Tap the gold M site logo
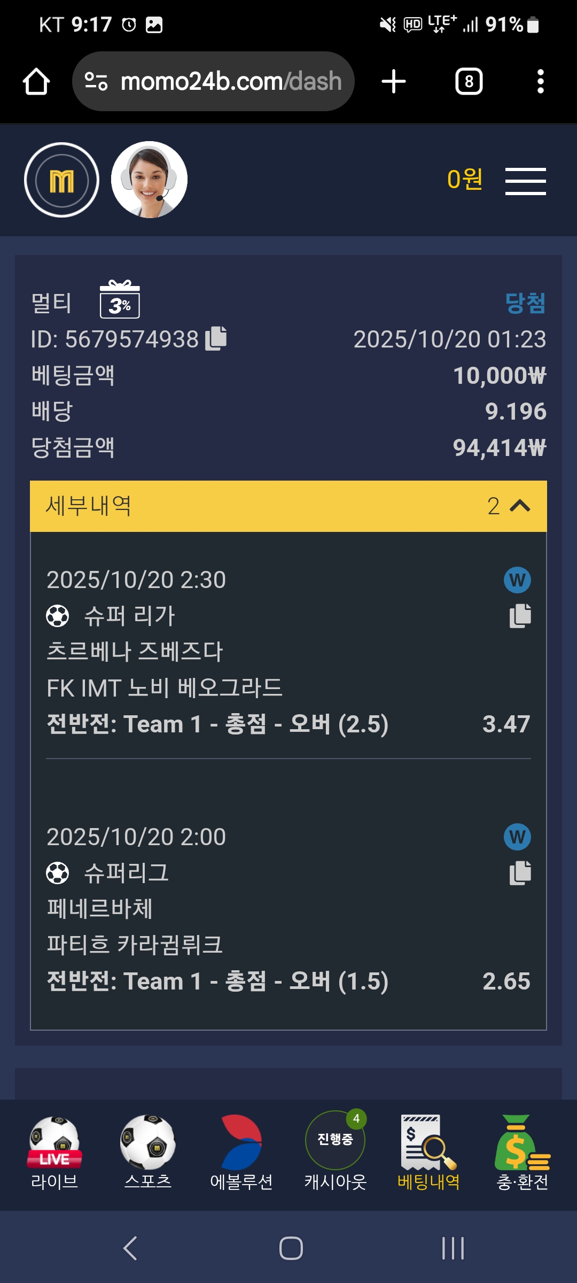577x1283 pixels. click(x=62, y=180)
